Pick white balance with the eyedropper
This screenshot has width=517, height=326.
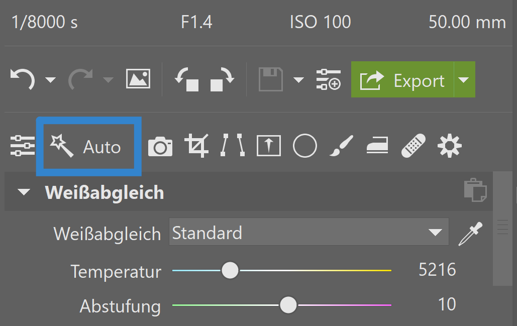click(x=470, y=234)
